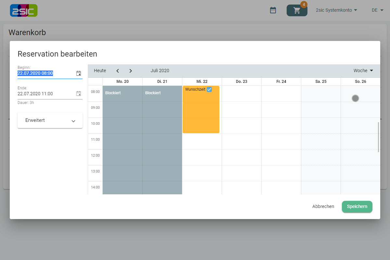Click the calendar vertical scrollbar
This screenshot has height=260, width=390.
click(378, 137)
